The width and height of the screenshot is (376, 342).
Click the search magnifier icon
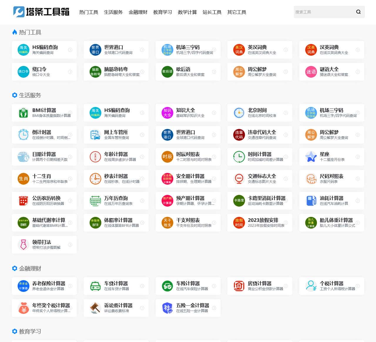pyautogui.click(x=358, y=12)
